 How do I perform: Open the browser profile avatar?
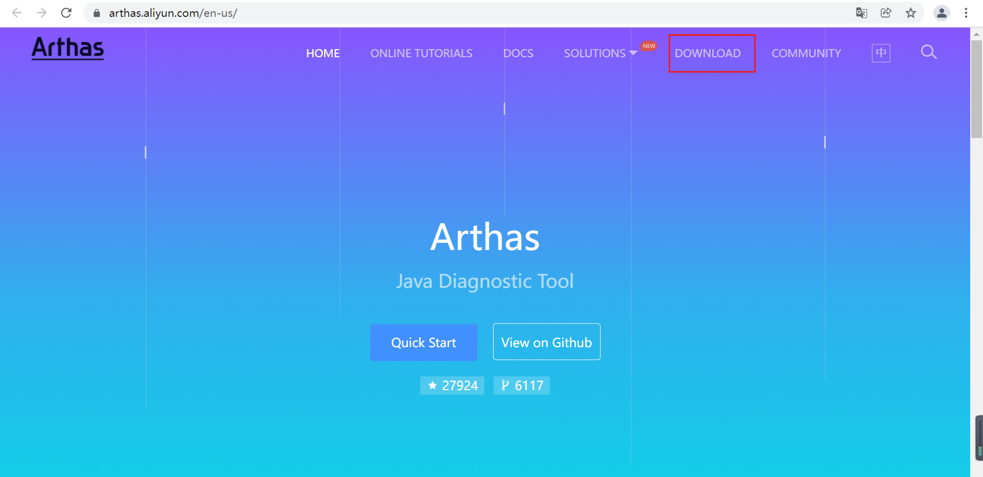point(942,13)
